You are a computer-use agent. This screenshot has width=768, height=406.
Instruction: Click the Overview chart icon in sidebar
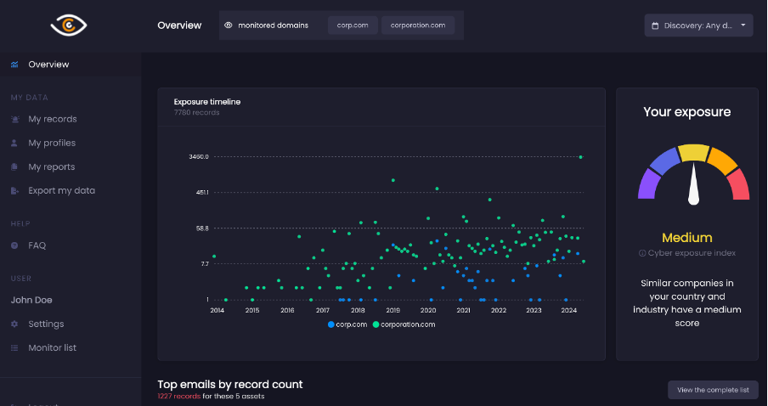[14, 65]
